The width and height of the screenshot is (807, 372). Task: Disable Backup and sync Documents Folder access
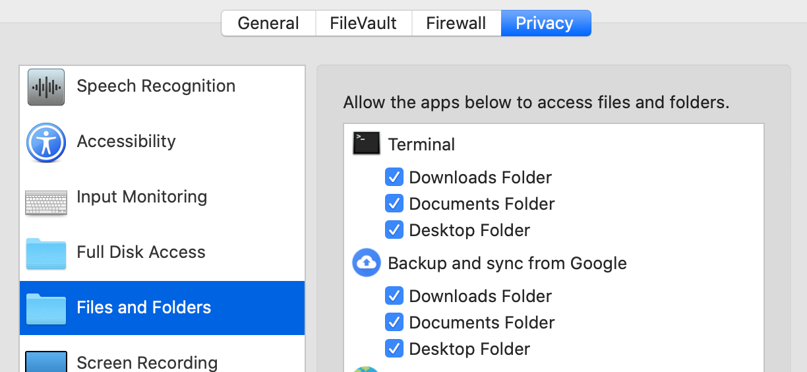[394, 322]
